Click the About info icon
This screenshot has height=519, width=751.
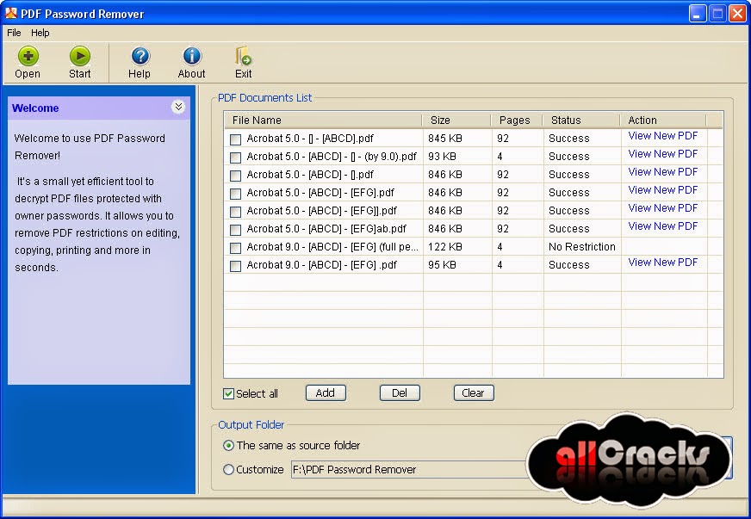click(x=192, y=57)
